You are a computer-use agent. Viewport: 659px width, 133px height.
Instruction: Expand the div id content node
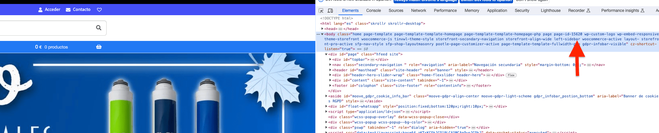(330, 80)
